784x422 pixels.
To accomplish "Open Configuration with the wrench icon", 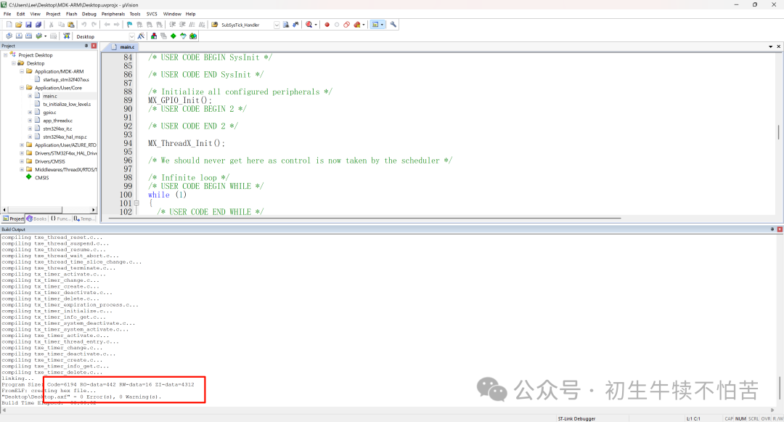I will point(393,25).
